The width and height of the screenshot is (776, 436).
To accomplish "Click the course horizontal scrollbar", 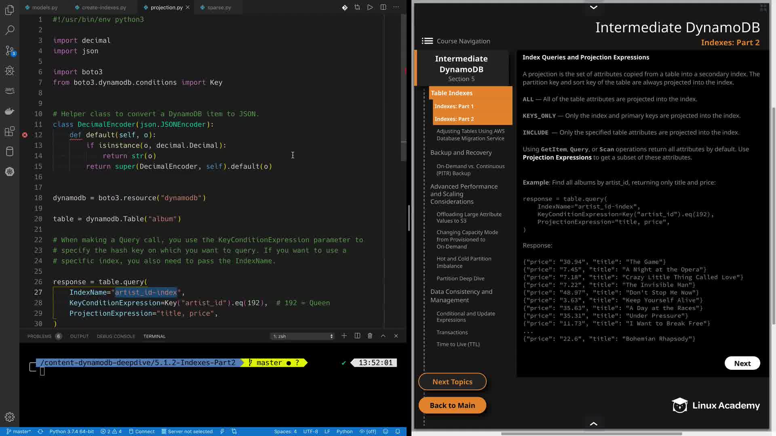I will point(591,434).
